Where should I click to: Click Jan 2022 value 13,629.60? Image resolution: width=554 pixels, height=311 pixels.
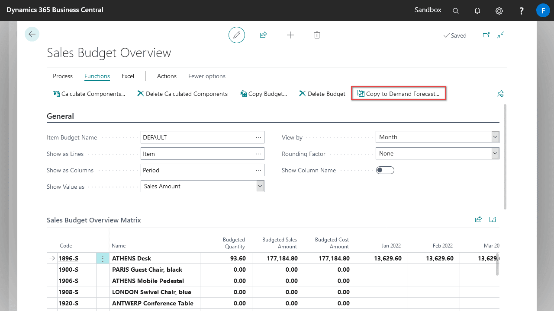(382, 258)
